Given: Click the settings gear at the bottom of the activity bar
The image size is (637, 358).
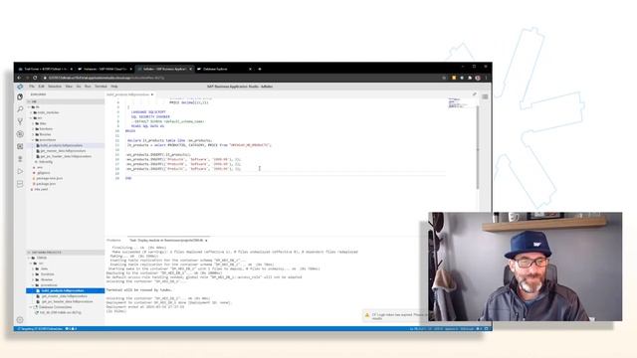Looking at the screenshot, I should tap(20, 320).
